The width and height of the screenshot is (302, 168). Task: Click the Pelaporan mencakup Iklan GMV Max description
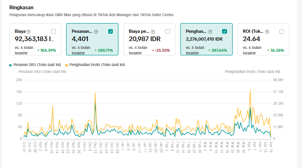click(92, 15)
